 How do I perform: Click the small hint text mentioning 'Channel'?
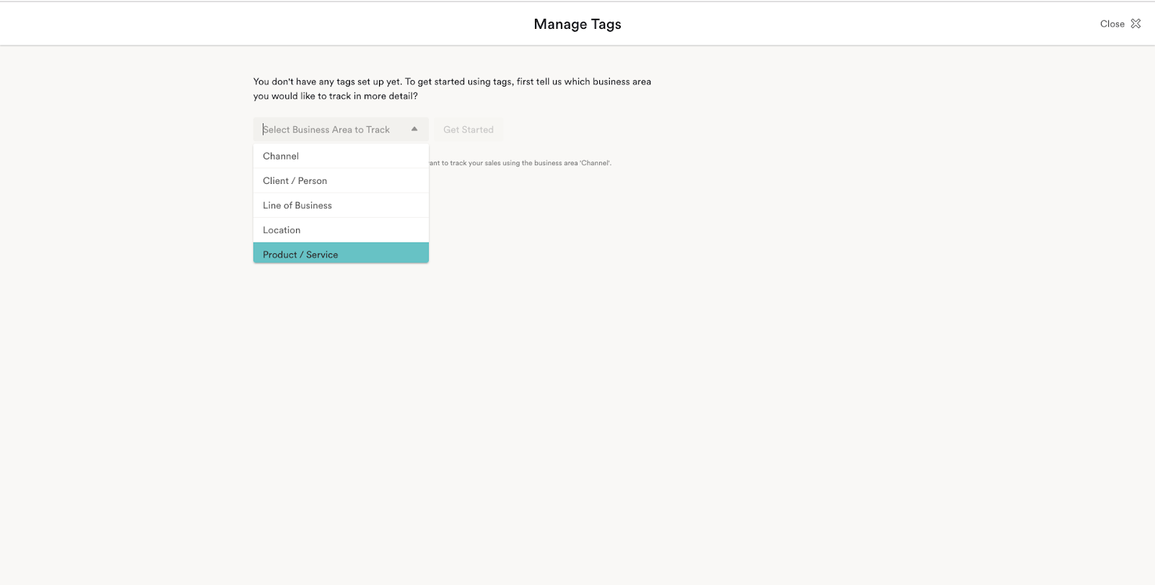(520, 163)
